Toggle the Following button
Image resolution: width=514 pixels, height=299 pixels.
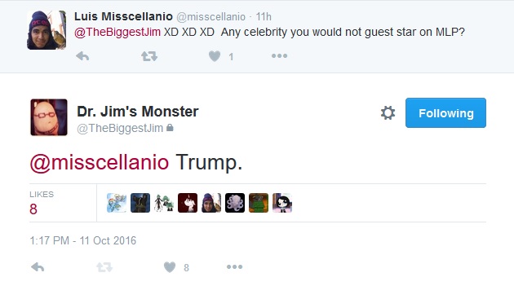point(445,113)
